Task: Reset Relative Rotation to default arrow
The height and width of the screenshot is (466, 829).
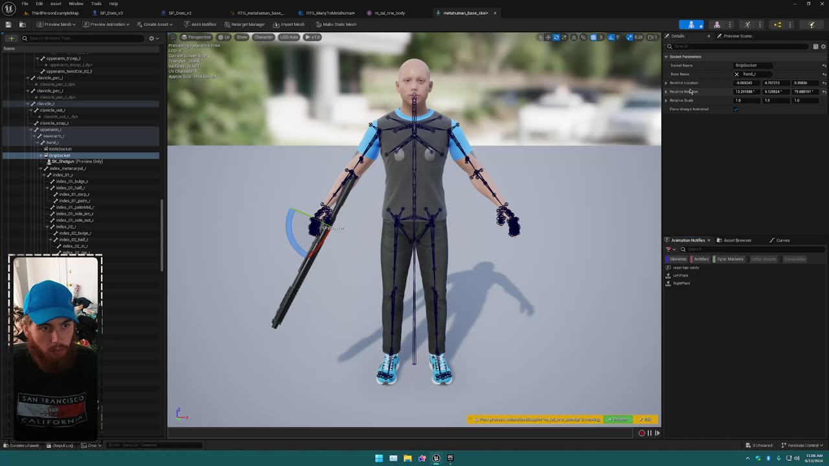Action: click(x=824, y=92)
